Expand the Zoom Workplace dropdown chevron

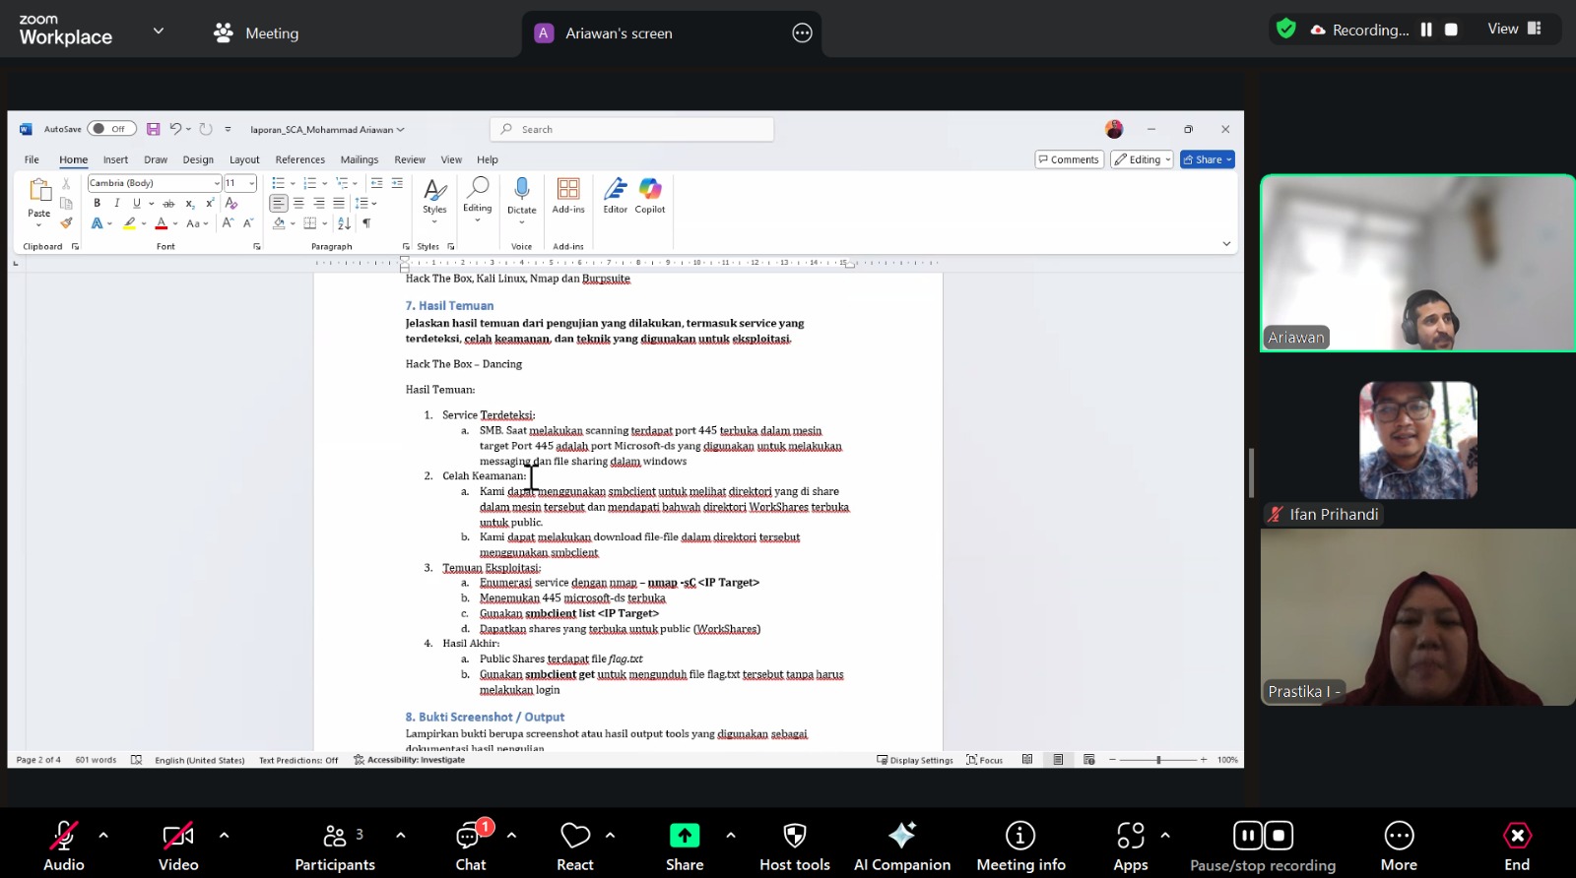click(159, 31)
